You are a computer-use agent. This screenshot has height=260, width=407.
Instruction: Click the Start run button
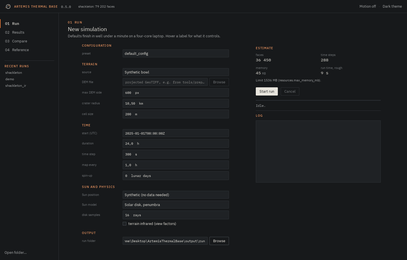(267, 91)
